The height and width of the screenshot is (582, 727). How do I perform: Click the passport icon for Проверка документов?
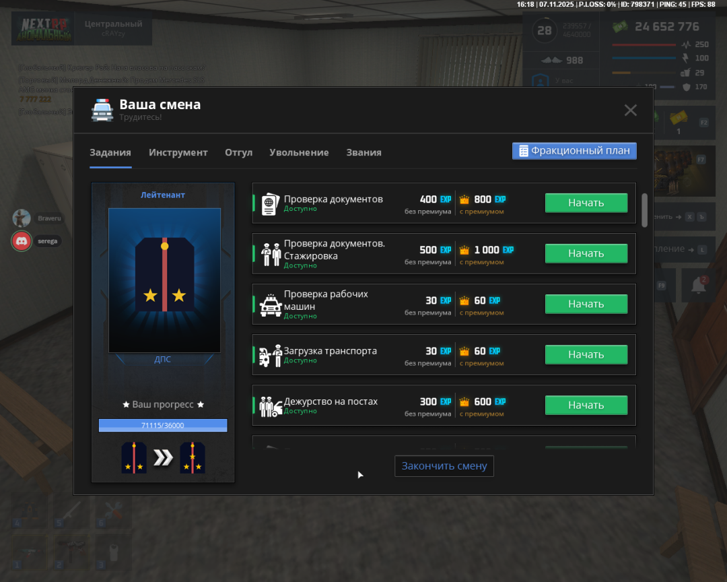pos(269,204)
